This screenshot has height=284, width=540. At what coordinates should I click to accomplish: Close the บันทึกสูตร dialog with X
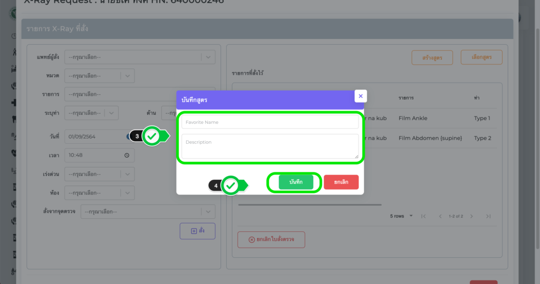[x=361, y=96]
